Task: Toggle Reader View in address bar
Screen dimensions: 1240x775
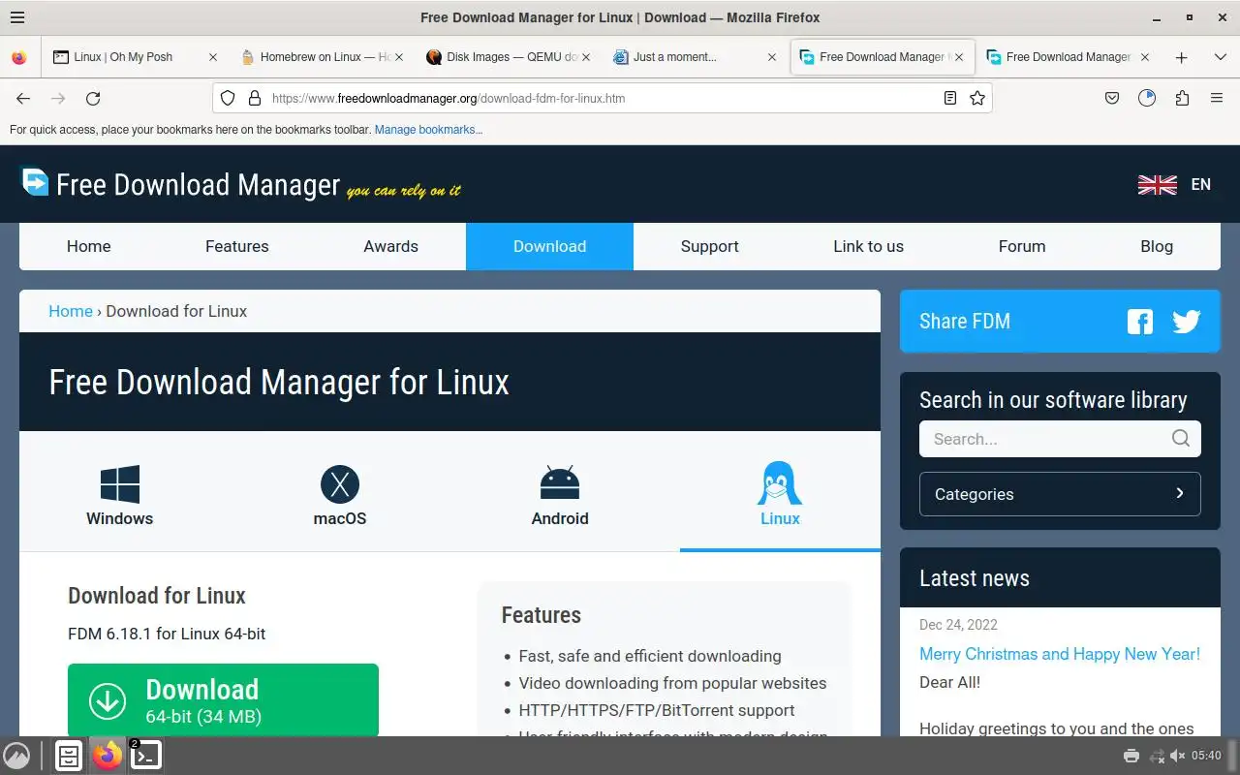Action: coord(950,98)
